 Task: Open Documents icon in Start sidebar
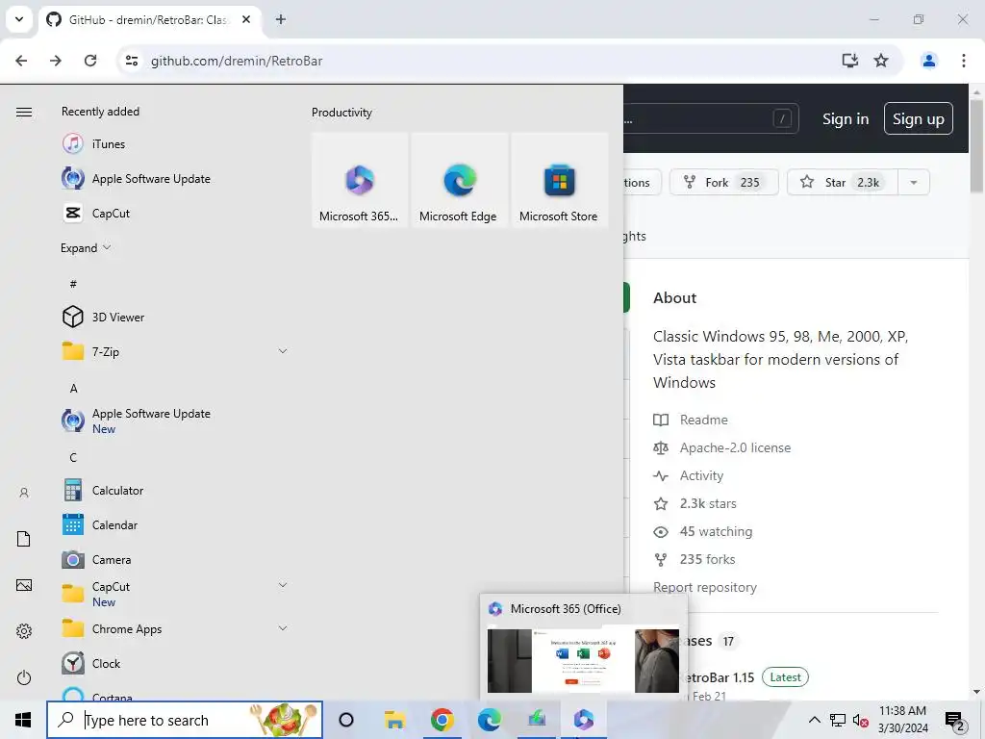pos(24,539)
